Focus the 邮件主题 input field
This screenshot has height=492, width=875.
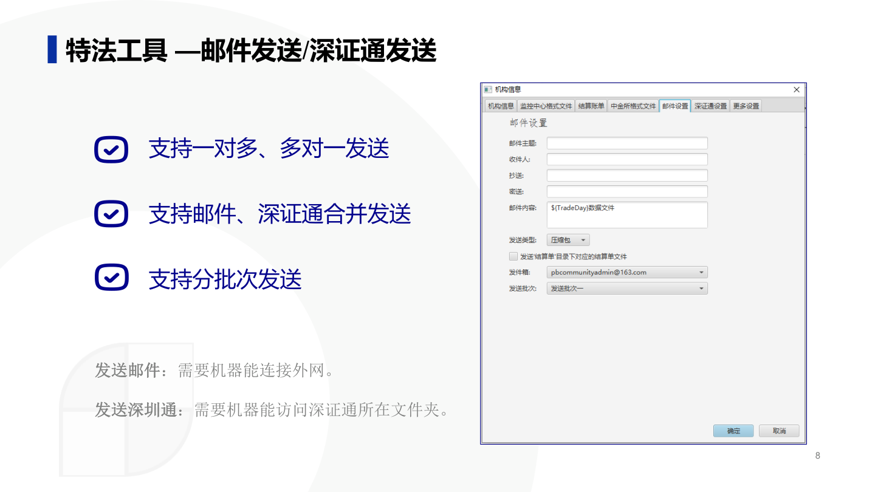pos(627,143)
